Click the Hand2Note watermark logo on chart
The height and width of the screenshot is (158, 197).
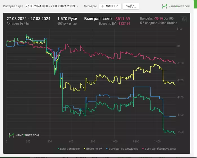[11, 135]
